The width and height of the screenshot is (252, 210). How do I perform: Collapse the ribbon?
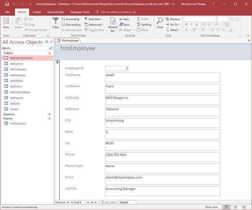[x=248, y=36]
